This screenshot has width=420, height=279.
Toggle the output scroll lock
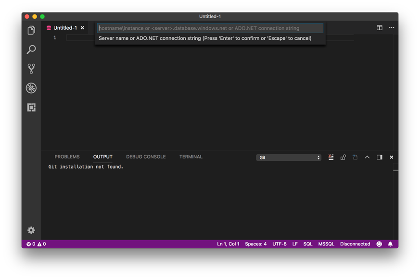pyautogui.click(x=343, y=157)
